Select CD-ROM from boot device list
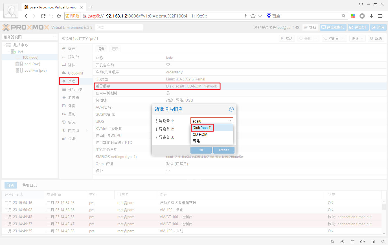The height and width of the screenshot is (245, 388). tap(212, 135)
